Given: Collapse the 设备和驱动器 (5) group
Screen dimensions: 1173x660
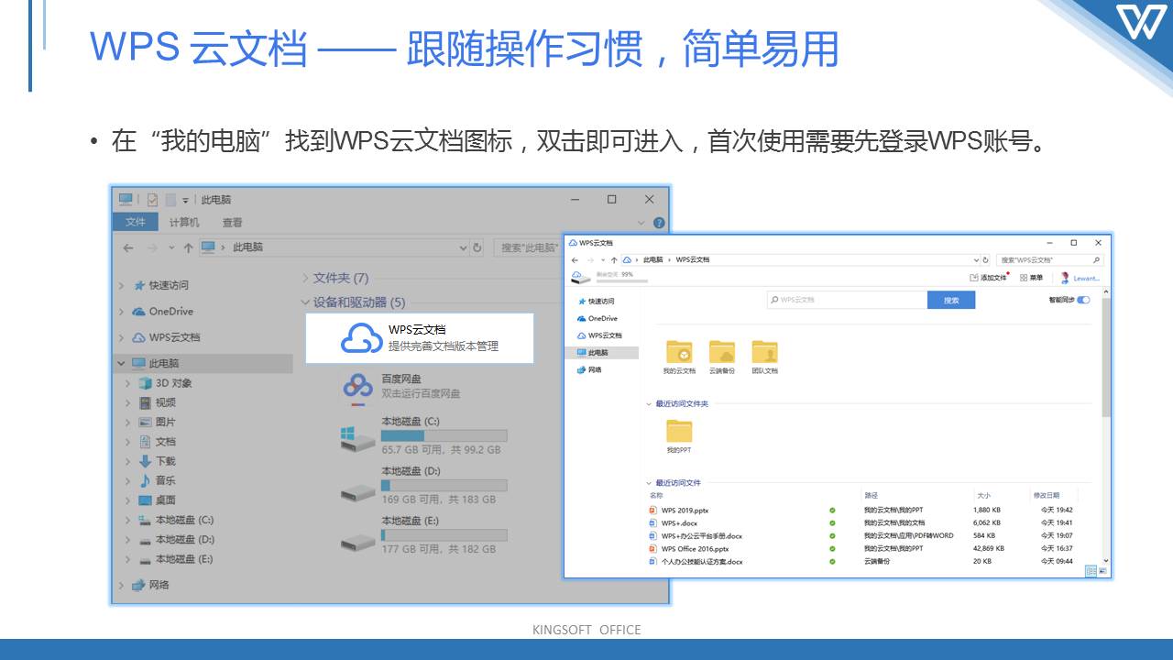Looking at the screenshot, I should 306,302.
